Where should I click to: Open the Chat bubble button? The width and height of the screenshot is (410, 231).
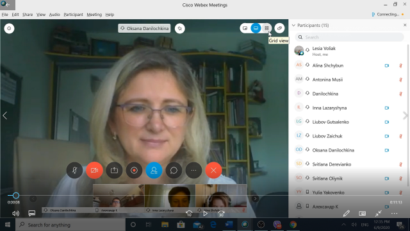[174, 170]
